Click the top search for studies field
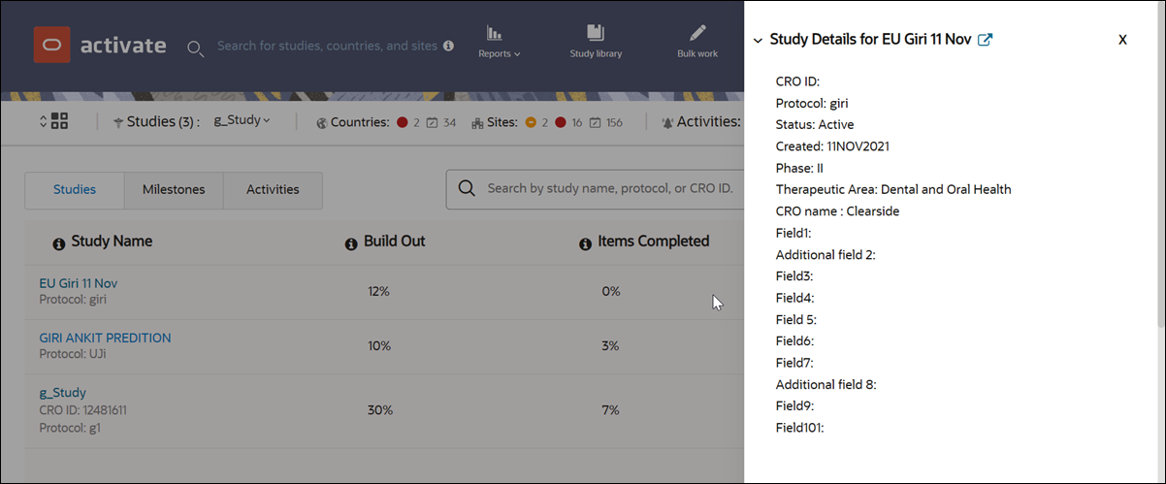Image resolution: width=1166 pixels, height=484 pixels. (328, 46)
